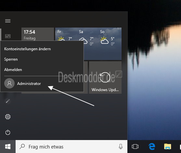Open the pinned tiles view icon

point(8,36)
